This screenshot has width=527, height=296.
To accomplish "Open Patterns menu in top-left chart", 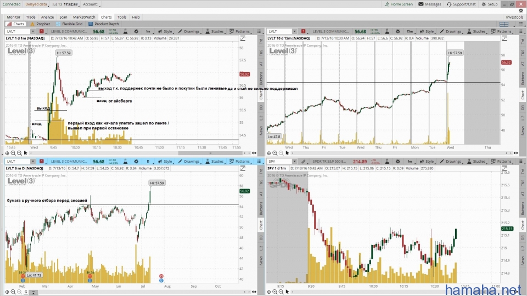I will (x=240, y=31).
